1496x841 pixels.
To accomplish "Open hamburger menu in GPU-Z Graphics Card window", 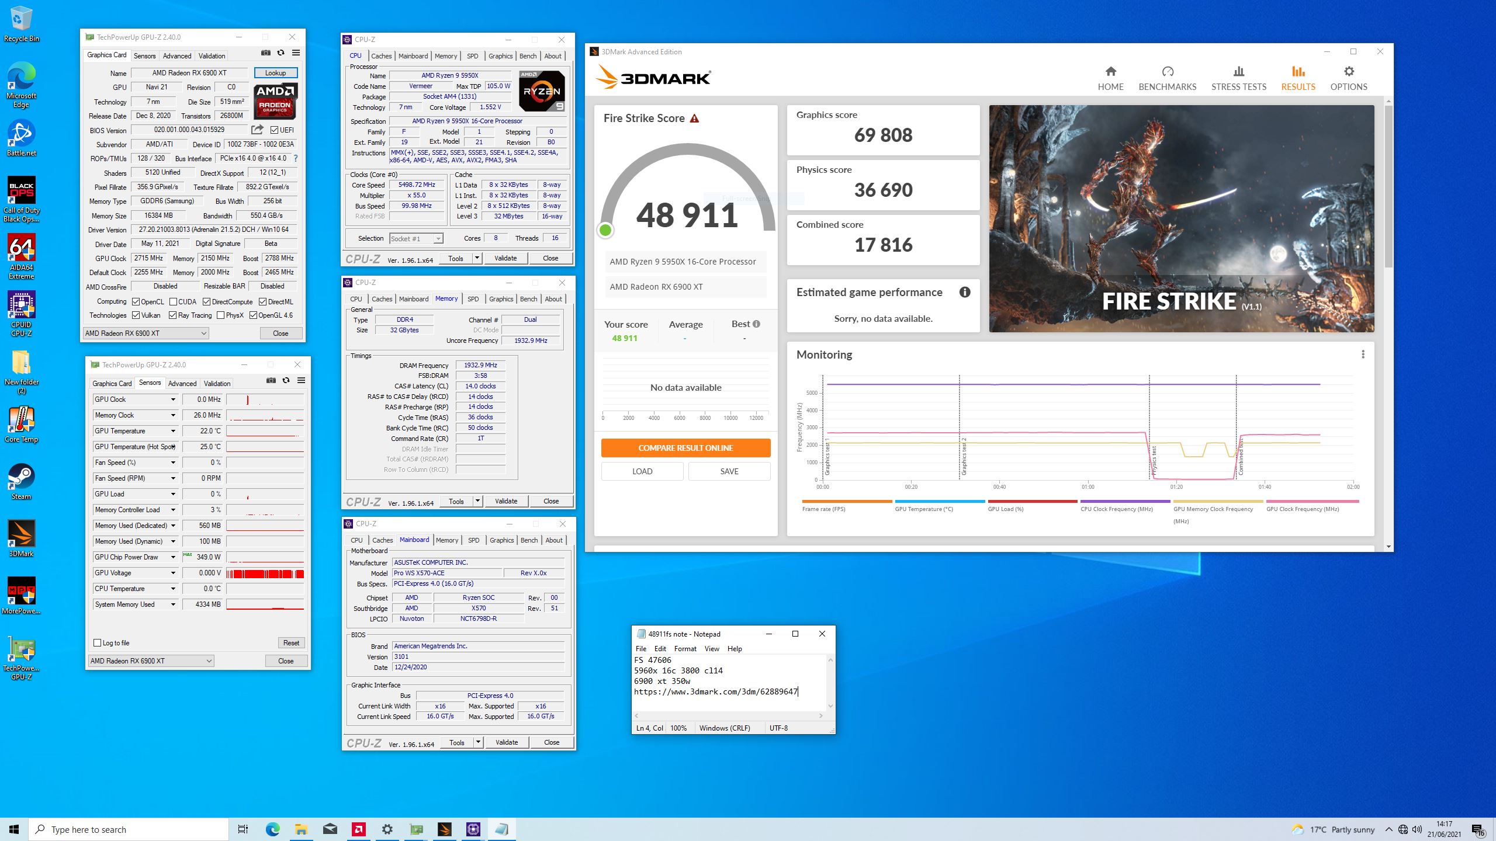I will (x=296, y=53).
